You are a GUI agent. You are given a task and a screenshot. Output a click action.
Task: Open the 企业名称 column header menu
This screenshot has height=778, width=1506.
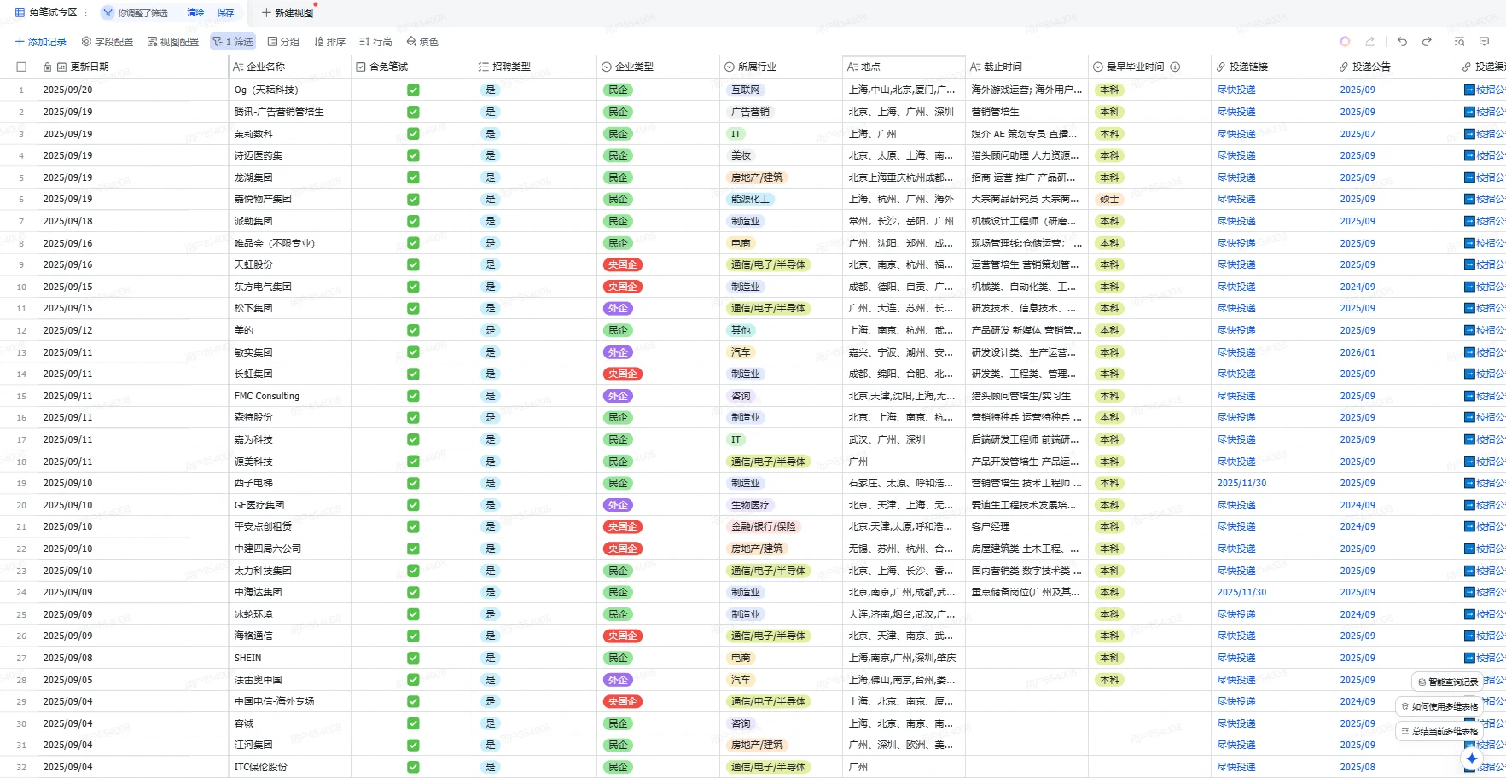[290, 67]
